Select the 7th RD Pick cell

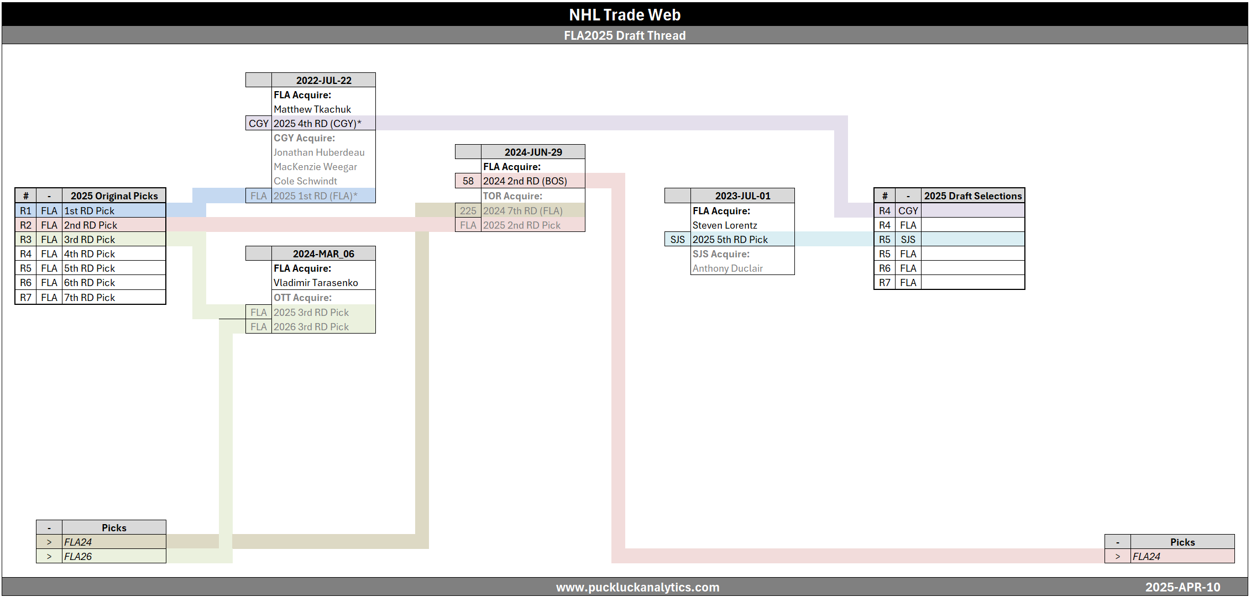114,297
